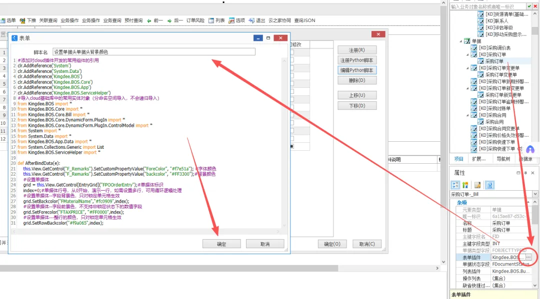Open 表单插件 ellipsis editor button
The height and width of the screenshot is (299, 540).
[528, 258]
